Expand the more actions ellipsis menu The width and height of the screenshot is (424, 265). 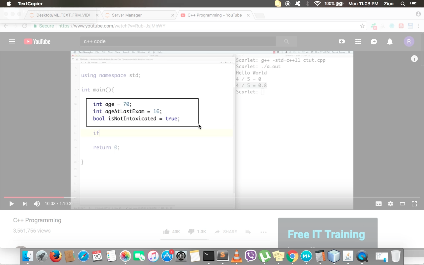tap(264, 232)
